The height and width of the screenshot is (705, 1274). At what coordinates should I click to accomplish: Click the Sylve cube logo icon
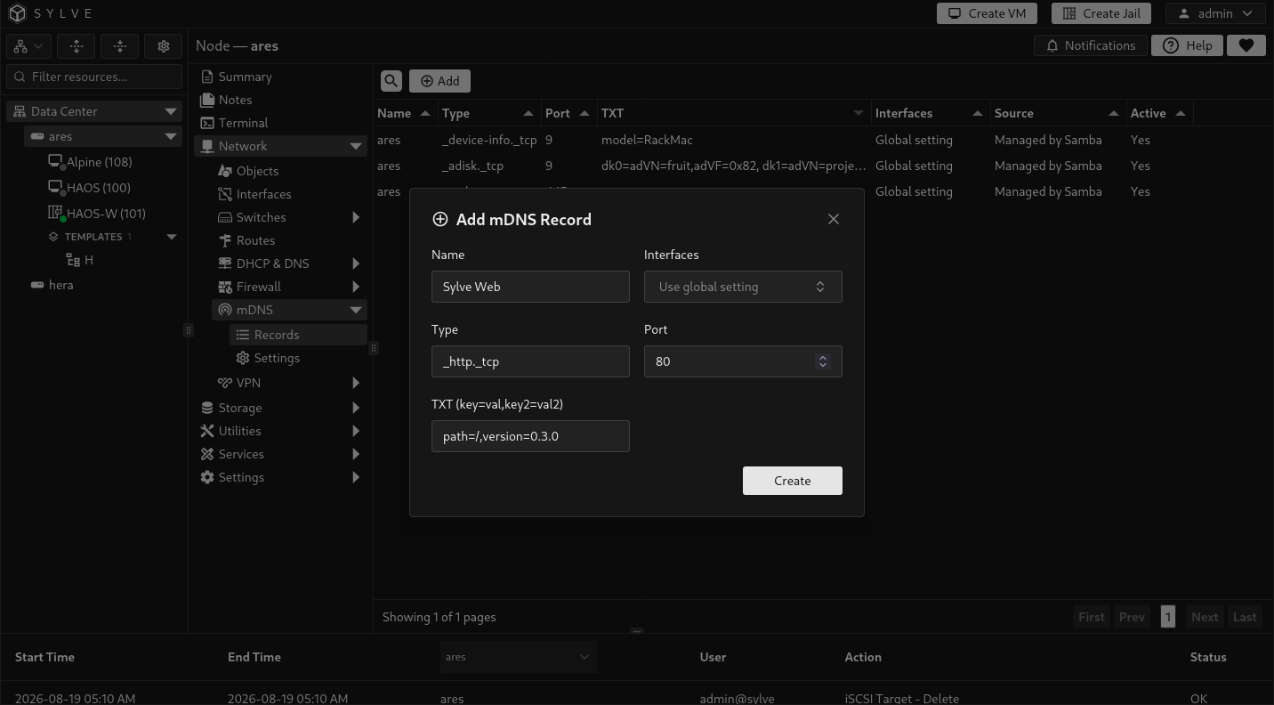18,13
